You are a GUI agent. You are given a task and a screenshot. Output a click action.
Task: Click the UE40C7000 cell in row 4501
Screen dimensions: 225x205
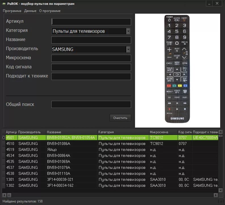click(x=205, y=138)
